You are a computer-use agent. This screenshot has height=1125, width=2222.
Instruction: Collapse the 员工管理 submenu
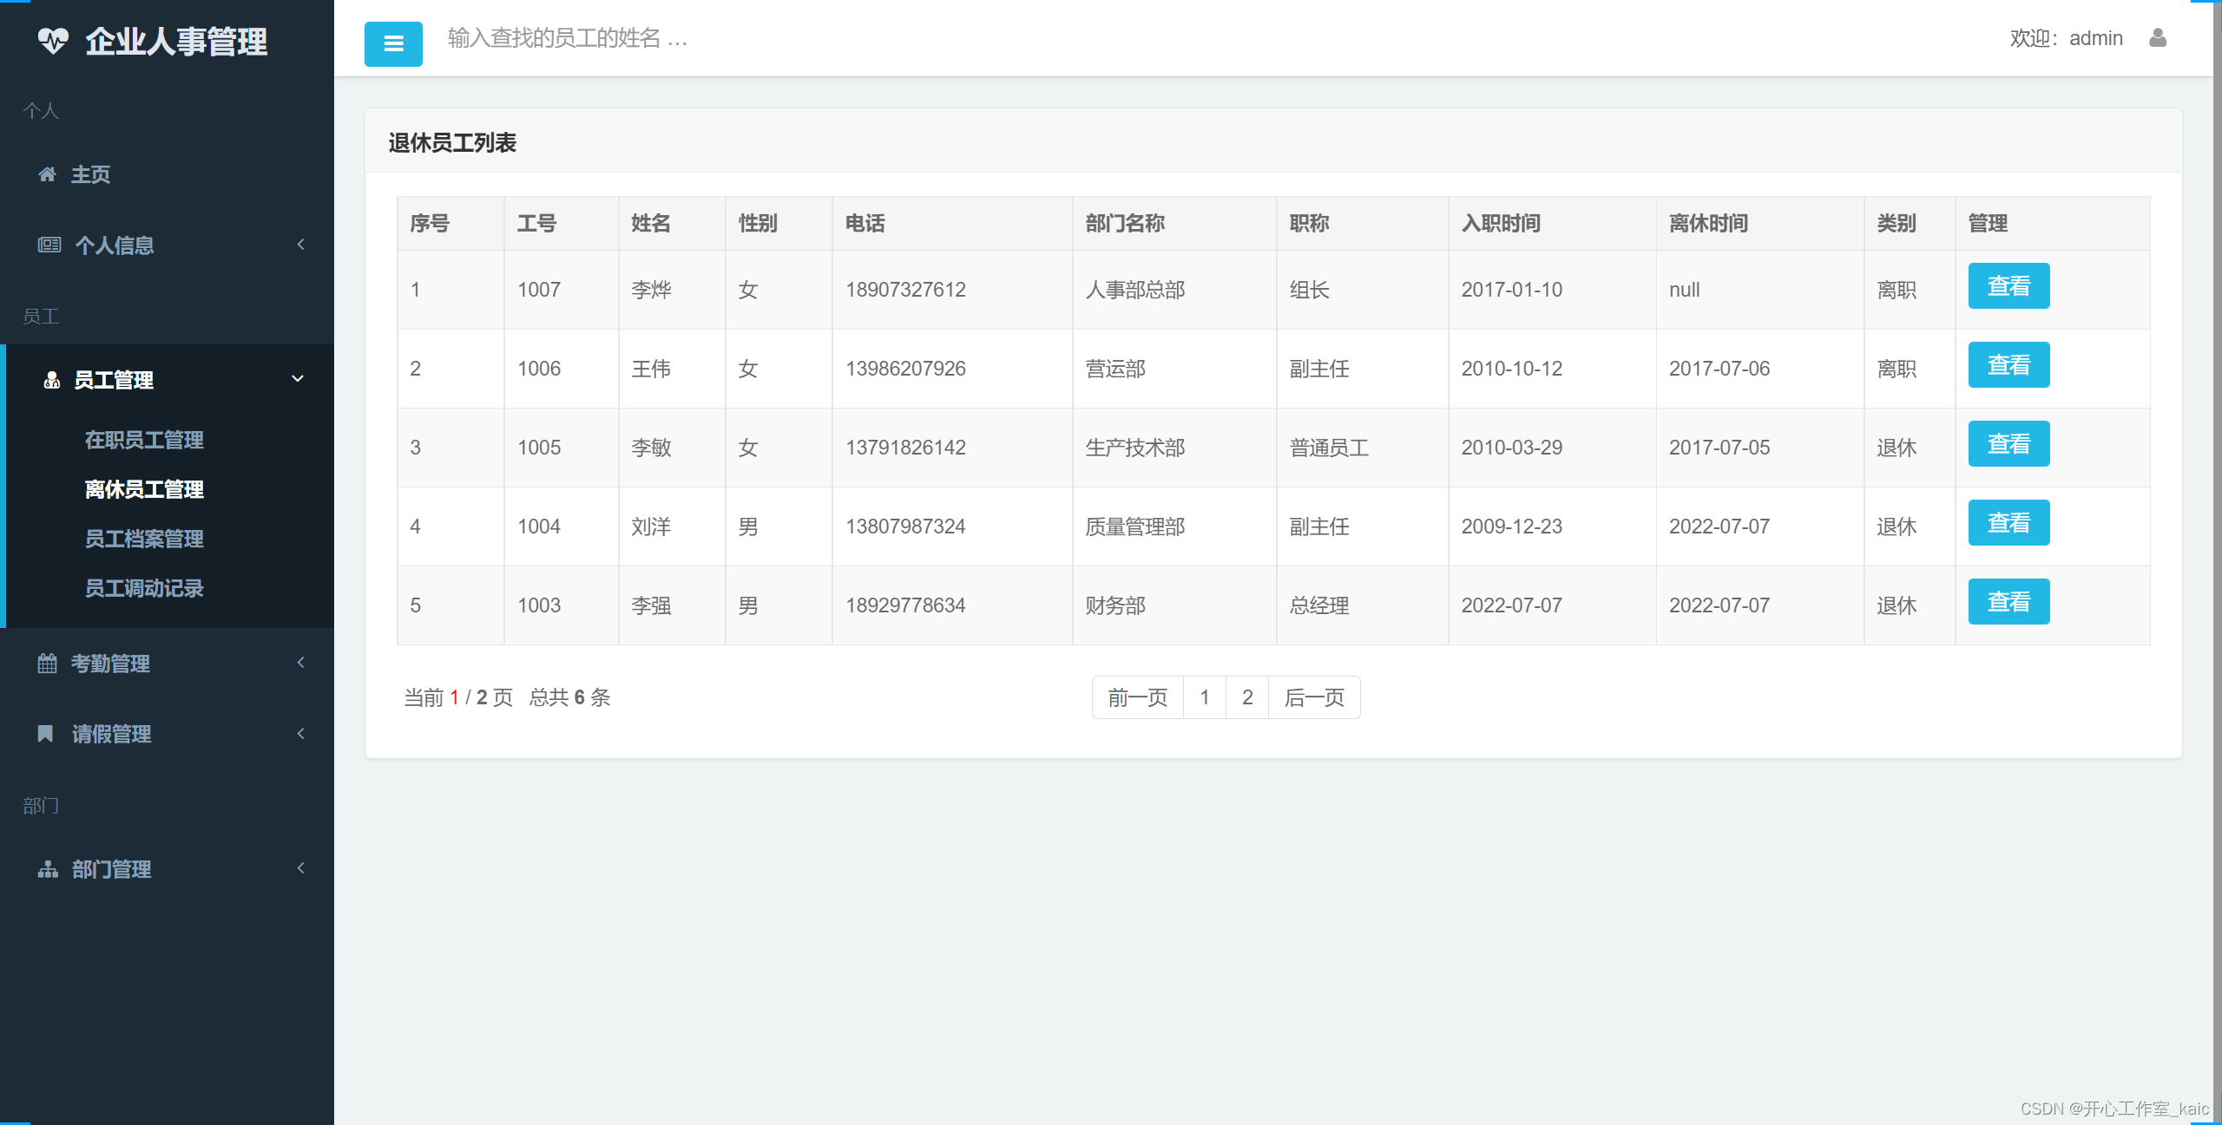point(298,379)
